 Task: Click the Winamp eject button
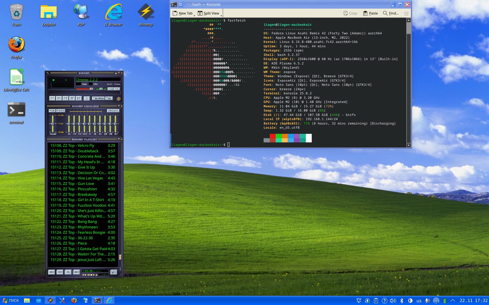point(87,98)
